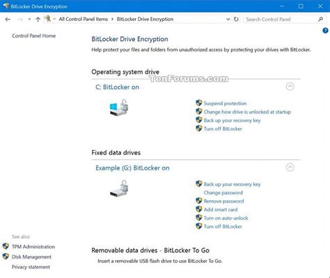Turn off BitLocker for the G: drive
This screenshot has height=278, width=330.
tap(223, 227)
